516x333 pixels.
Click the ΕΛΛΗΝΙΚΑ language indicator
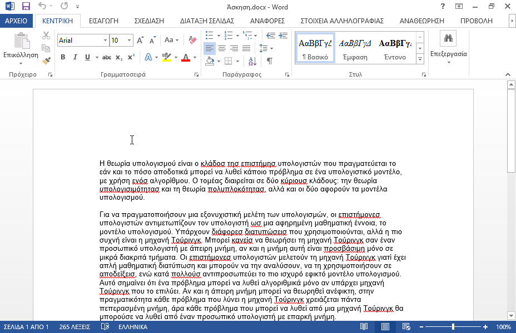tap(133, 327)
